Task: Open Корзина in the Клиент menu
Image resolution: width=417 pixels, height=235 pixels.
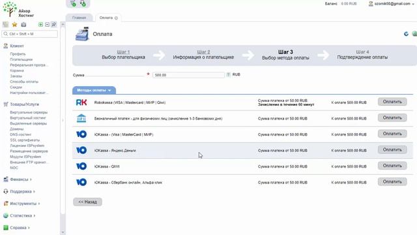Action: tap(17, 70)
